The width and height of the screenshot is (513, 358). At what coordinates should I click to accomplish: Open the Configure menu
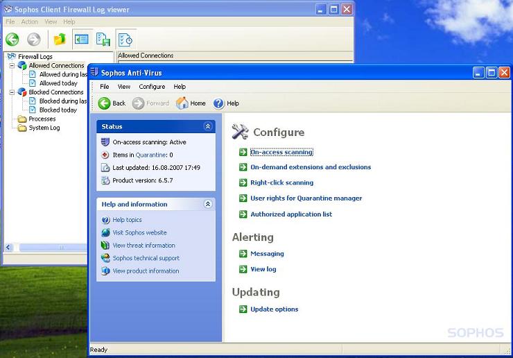click(152, 87)
